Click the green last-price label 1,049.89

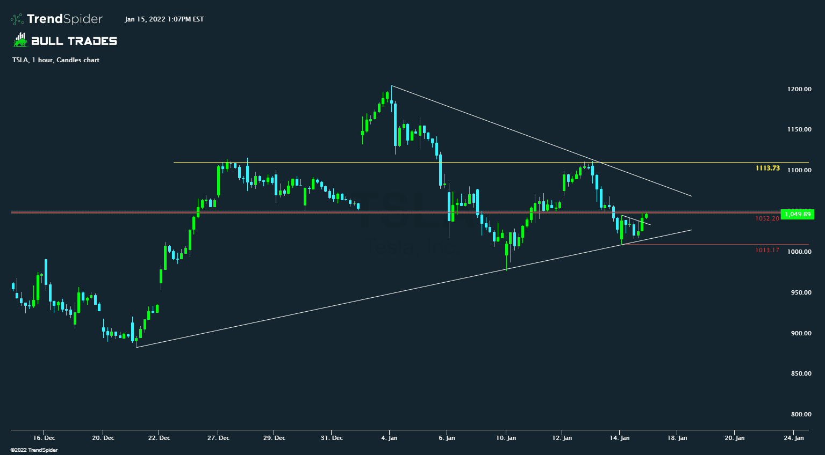797,214
